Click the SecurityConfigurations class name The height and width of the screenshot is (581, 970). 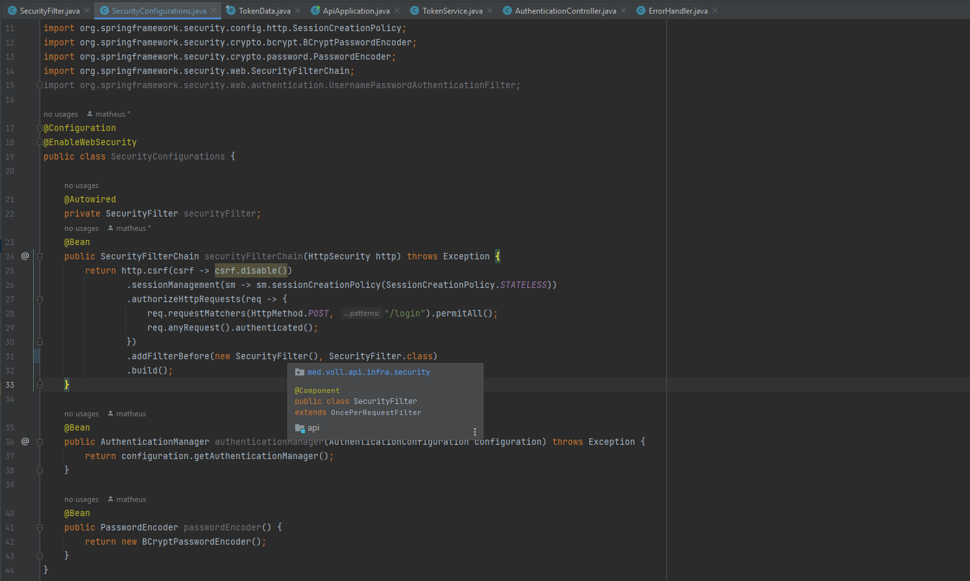tap(168, 156)
